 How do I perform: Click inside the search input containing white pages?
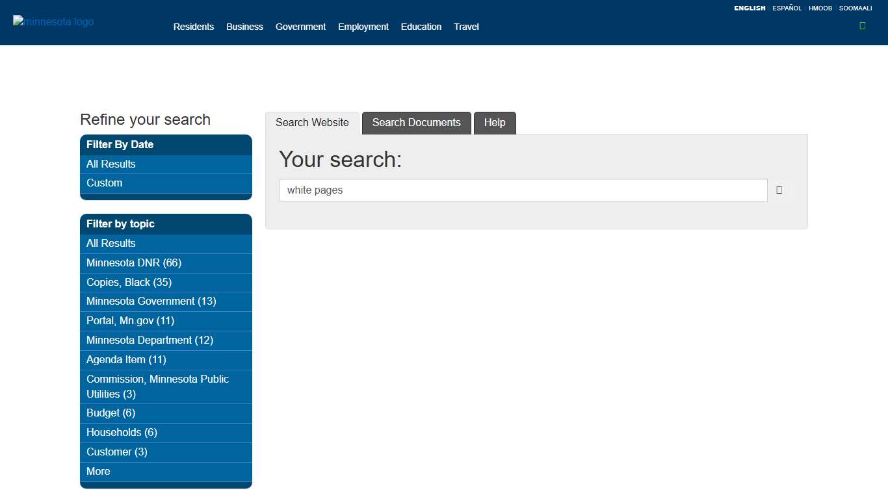pos(523,190)
